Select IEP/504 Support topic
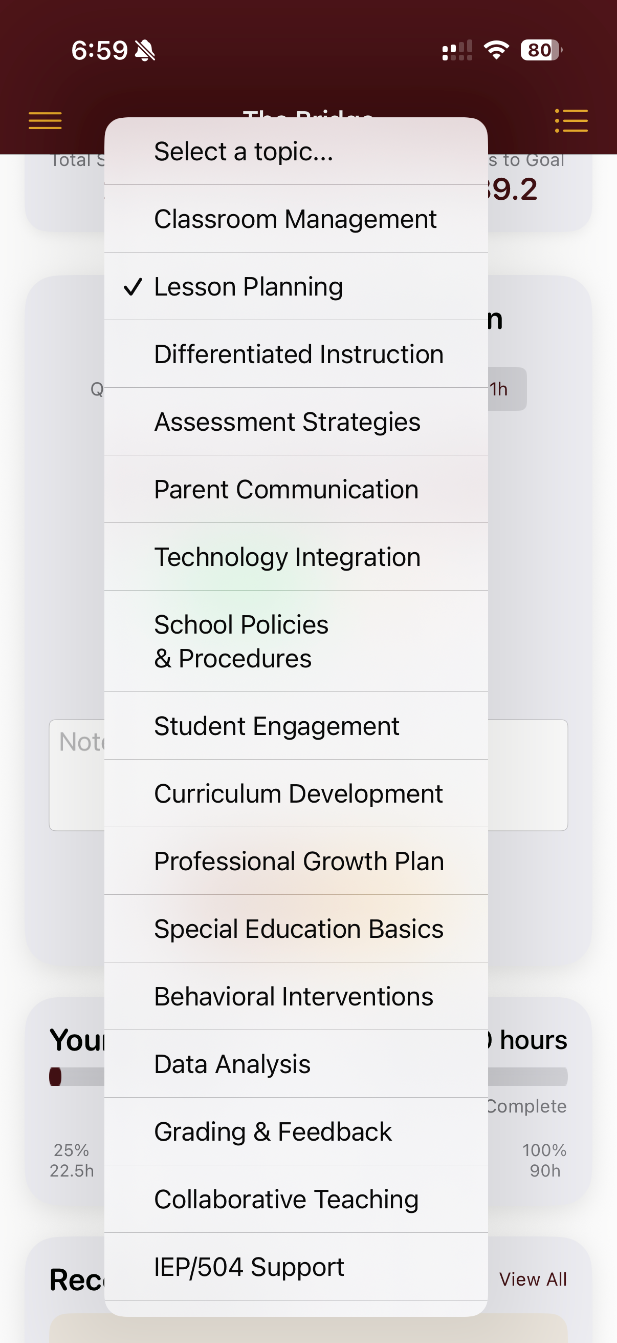Viewport: 617px width, 1343px height. click(x=249, y=1267)
